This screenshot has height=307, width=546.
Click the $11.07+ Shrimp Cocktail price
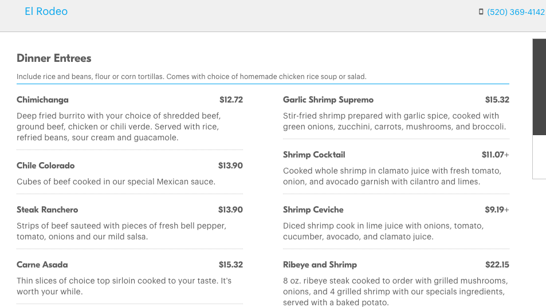[x=495, y=155]
